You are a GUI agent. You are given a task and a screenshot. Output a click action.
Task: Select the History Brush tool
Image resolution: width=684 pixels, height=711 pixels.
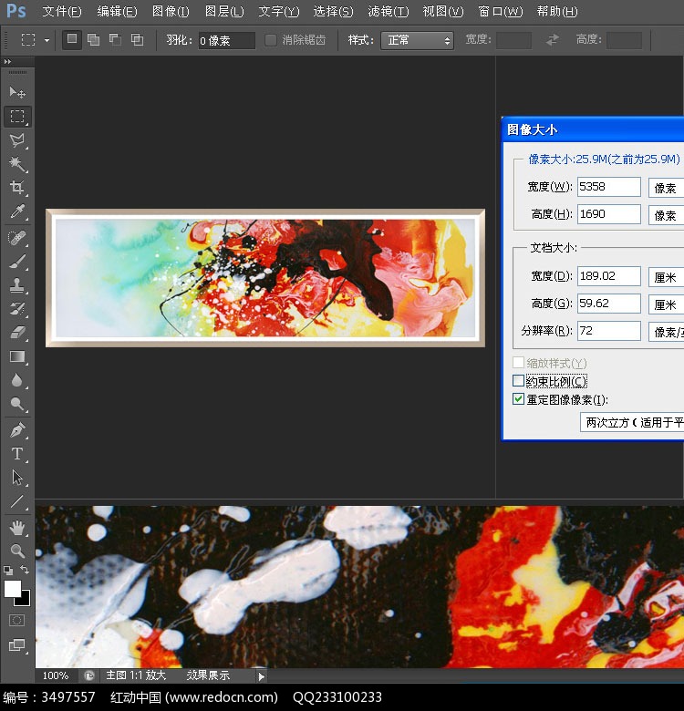pyautogui.click(x=17, y=309)
